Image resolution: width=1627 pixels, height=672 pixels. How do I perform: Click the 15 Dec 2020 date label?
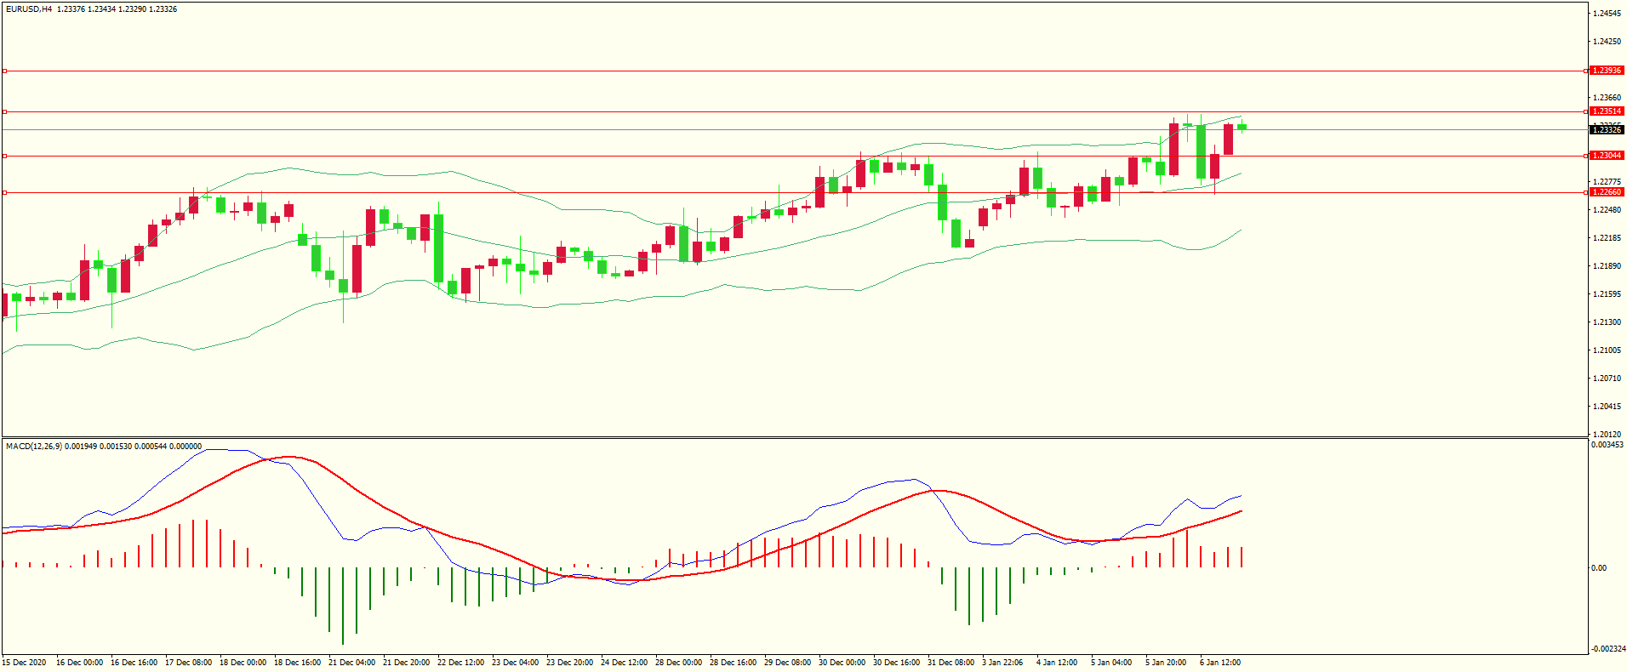pos(24,662)
